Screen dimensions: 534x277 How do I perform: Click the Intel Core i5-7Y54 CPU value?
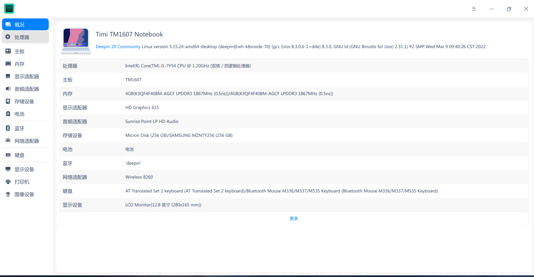pyautogui.click(x=188, y=66)
